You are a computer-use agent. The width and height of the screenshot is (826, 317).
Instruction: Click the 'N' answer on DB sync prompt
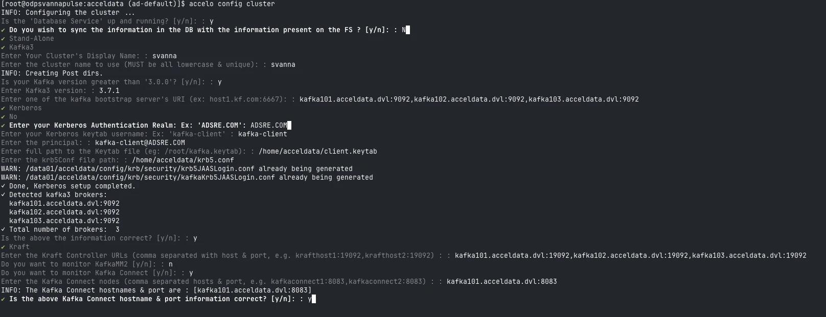pos(404,30)
